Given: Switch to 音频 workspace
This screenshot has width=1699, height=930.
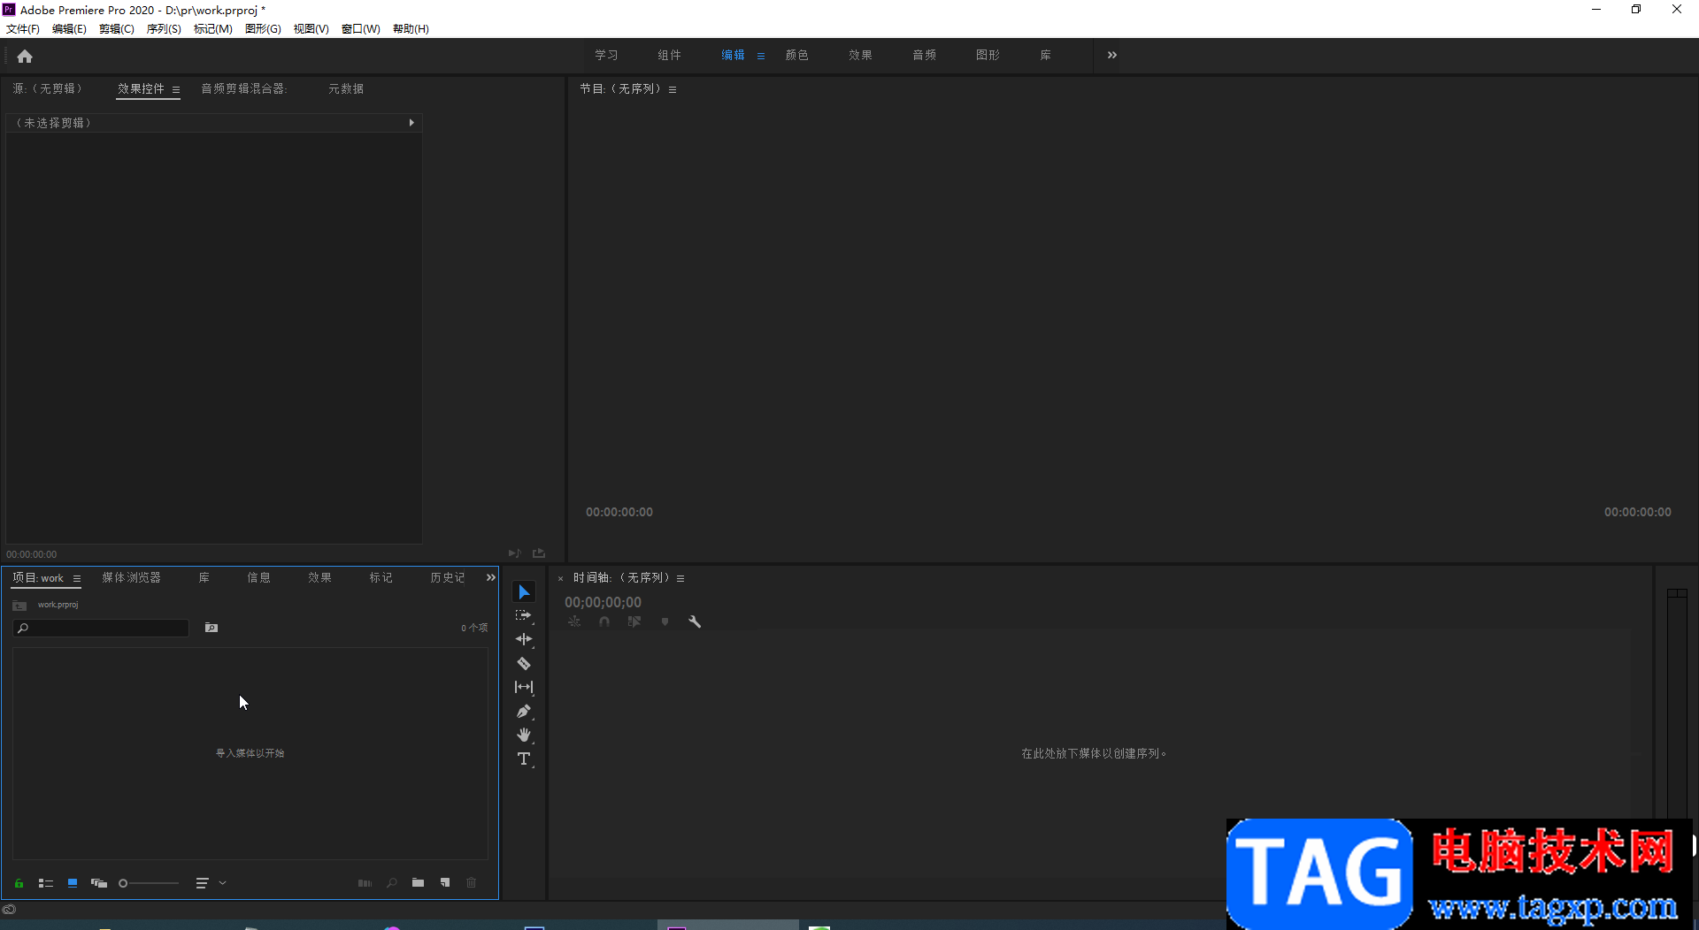Looking at the screenshot, I should (924, 55).
